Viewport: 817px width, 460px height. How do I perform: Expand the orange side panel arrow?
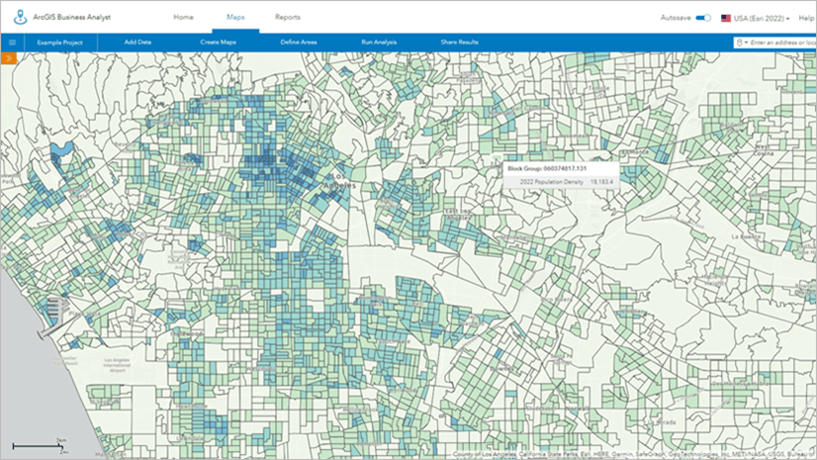[8, 58]
